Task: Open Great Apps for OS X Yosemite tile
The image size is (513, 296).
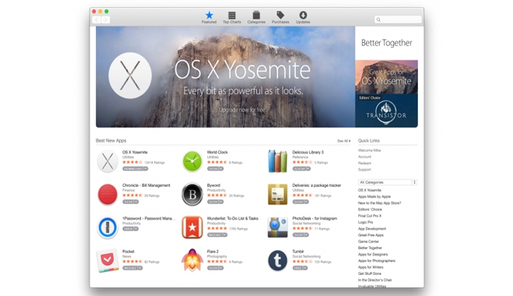Action: [x=386, y=77]
